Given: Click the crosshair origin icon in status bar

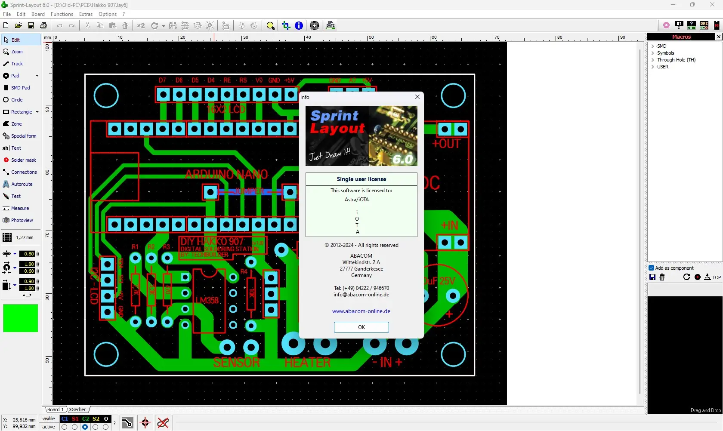Looking at the screenshot, I should 145,423.
